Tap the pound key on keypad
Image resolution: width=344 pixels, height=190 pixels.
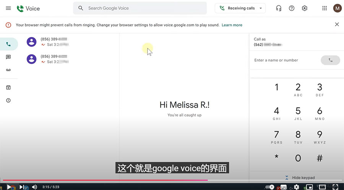[320, 158]
